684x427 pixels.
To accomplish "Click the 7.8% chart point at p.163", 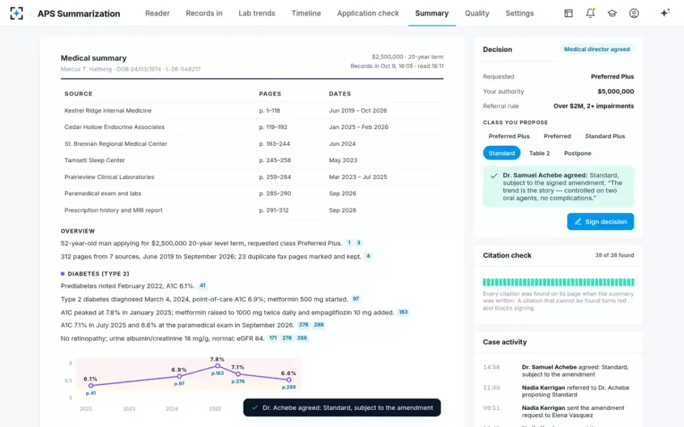I will click(x=217, y=366).
